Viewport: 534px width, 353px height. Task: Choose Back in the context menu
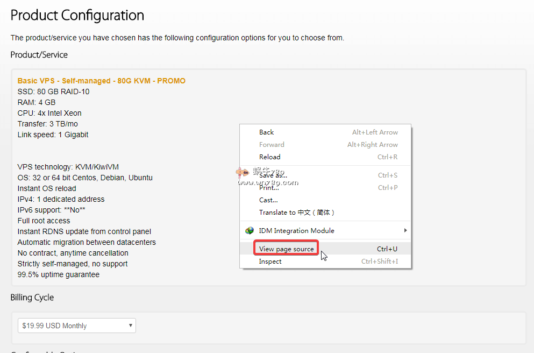coord(267,132)
